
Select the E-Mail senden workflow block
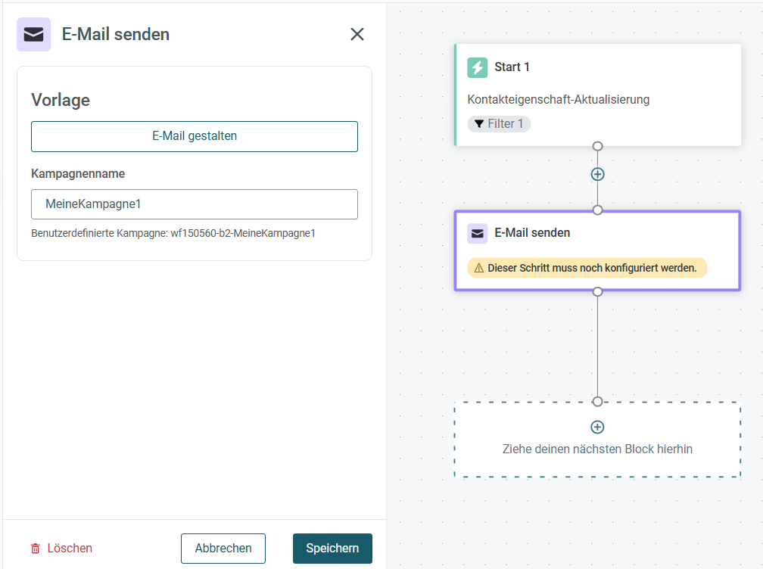point(597,251)
